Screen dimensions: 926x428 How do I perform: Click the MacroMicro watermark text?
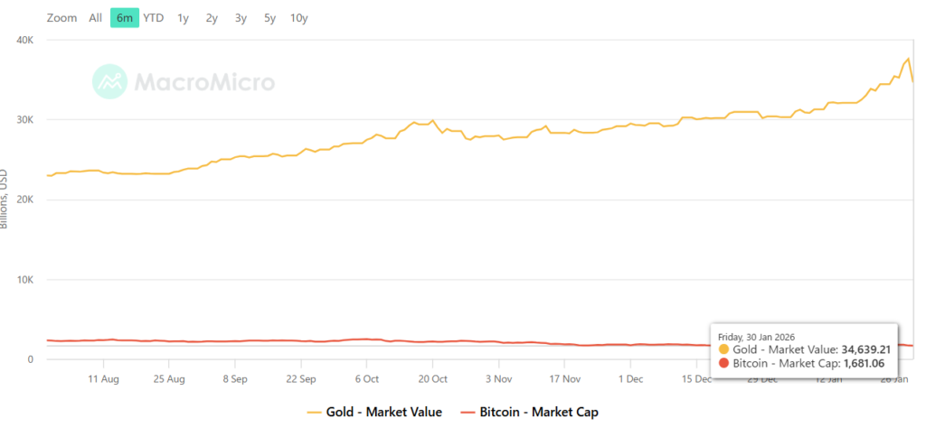coord(204,82)
